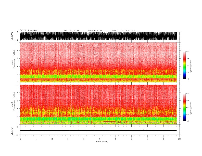This screenshot has height=156, width=202.
Task: Click the ch.2 PSD color bar
Action: [184, 107]
